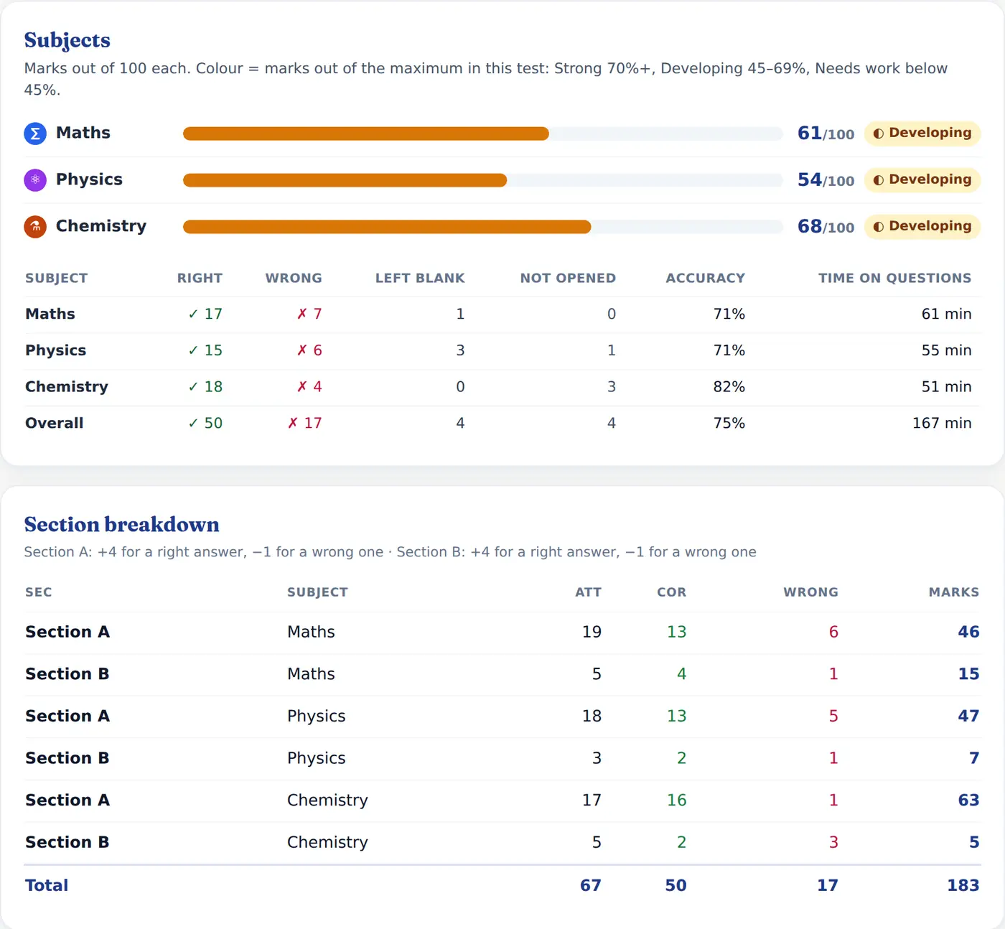This screenshot has height=929, width=1005.
Task: Click the orange flask icon beside Chemistry
Action: pos(35,227)
